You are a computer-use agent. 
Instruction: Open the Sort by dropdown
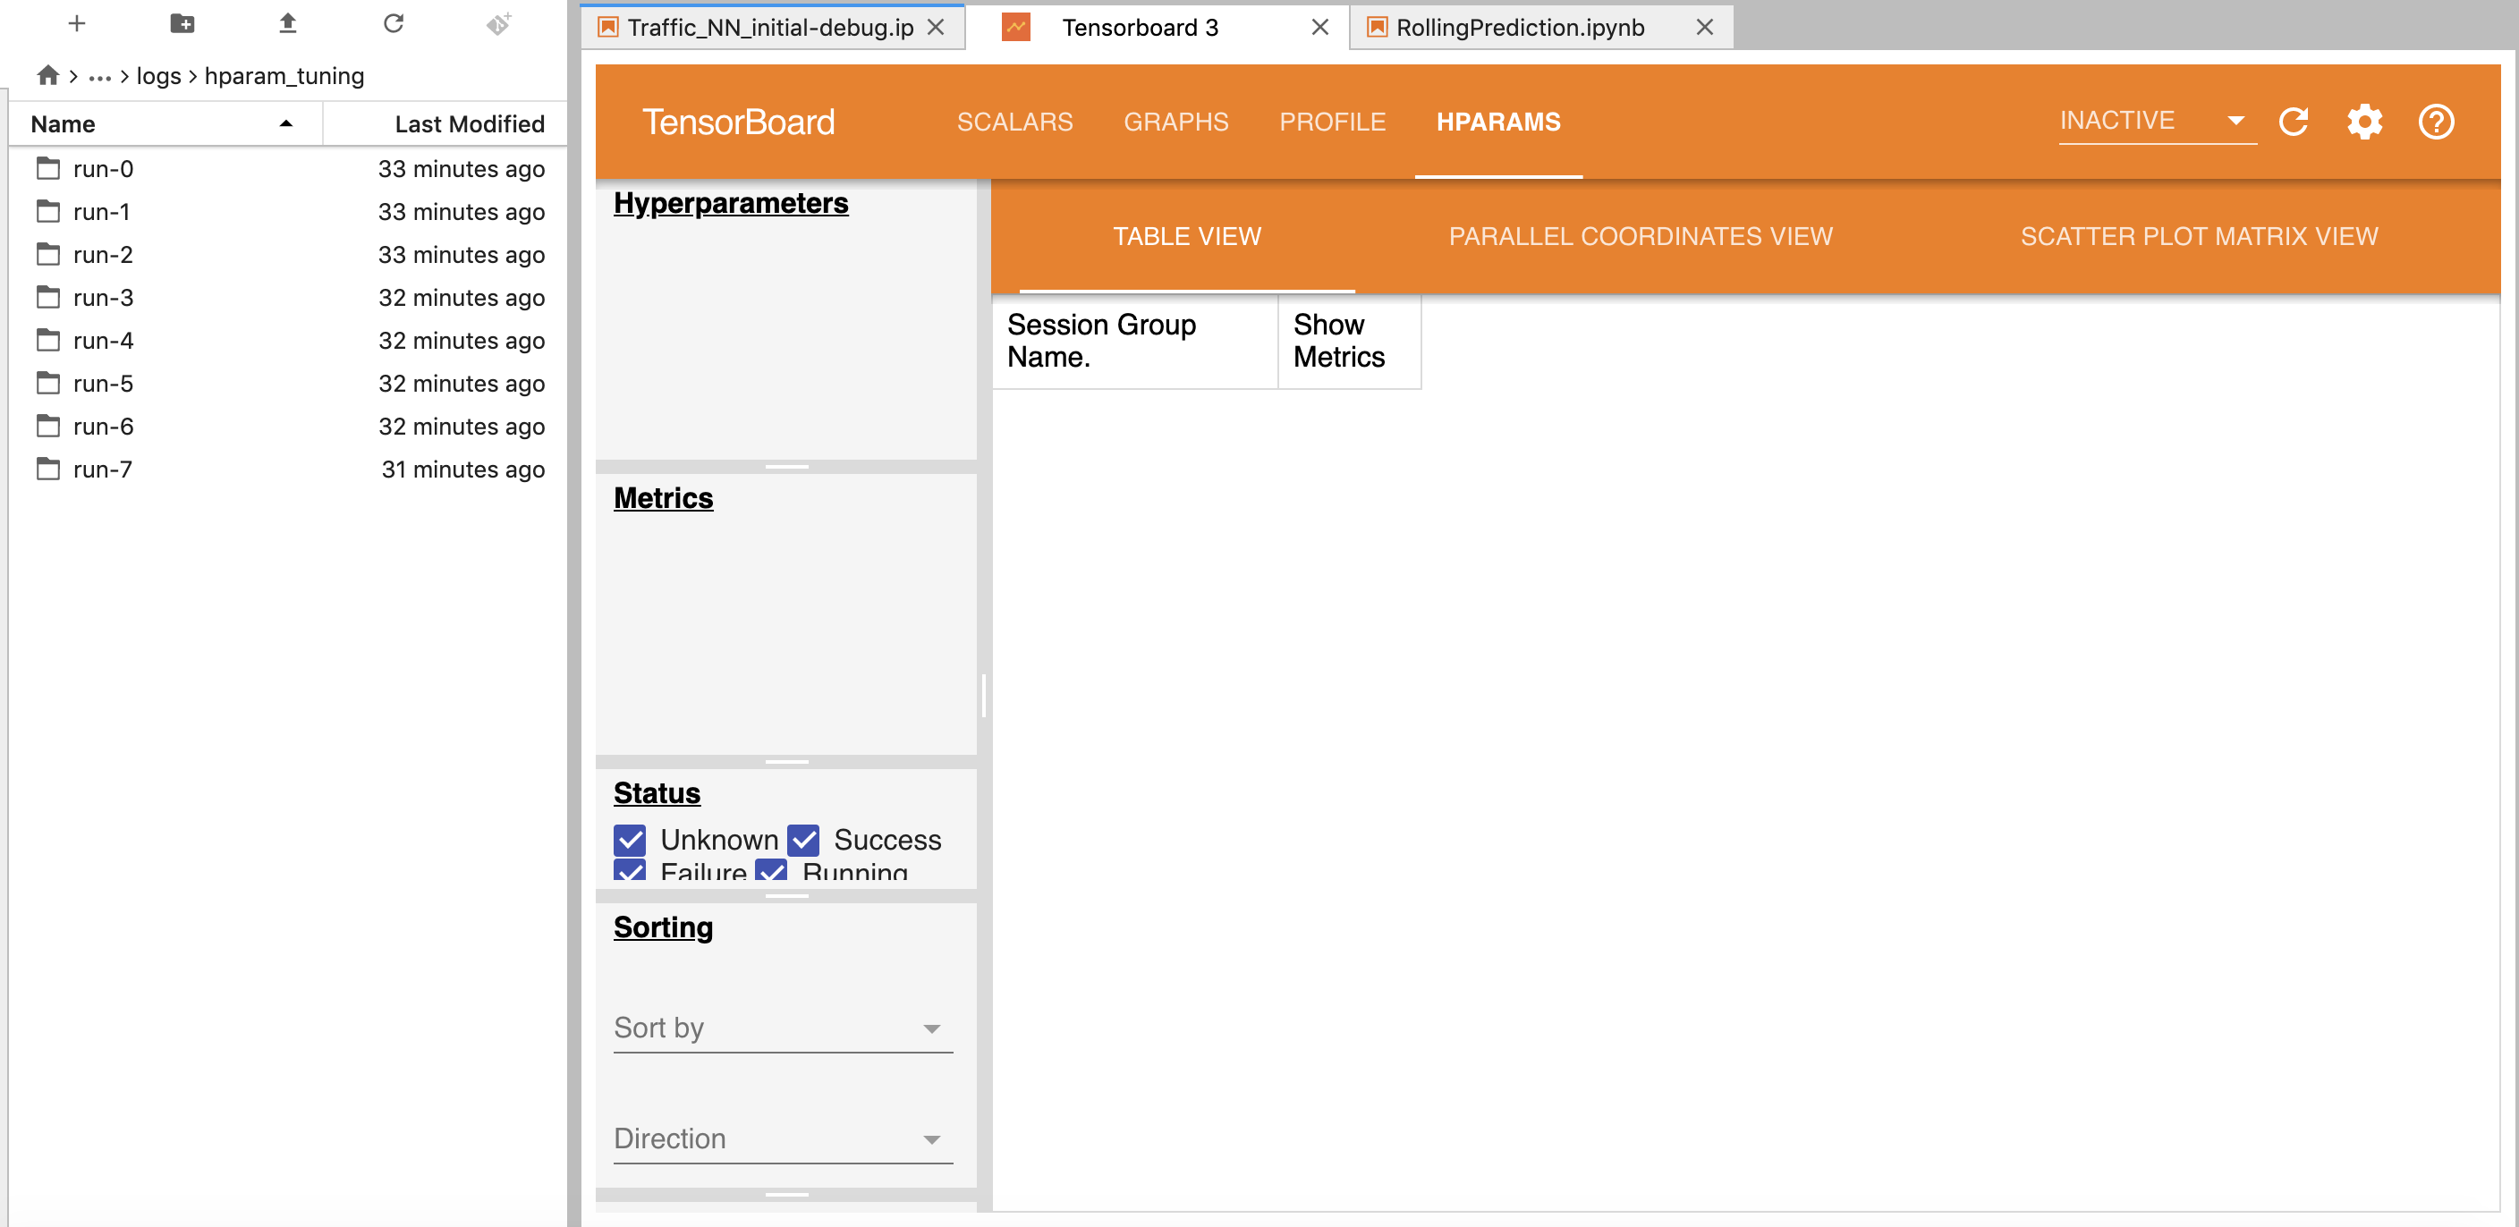[x=931, y=1028]
